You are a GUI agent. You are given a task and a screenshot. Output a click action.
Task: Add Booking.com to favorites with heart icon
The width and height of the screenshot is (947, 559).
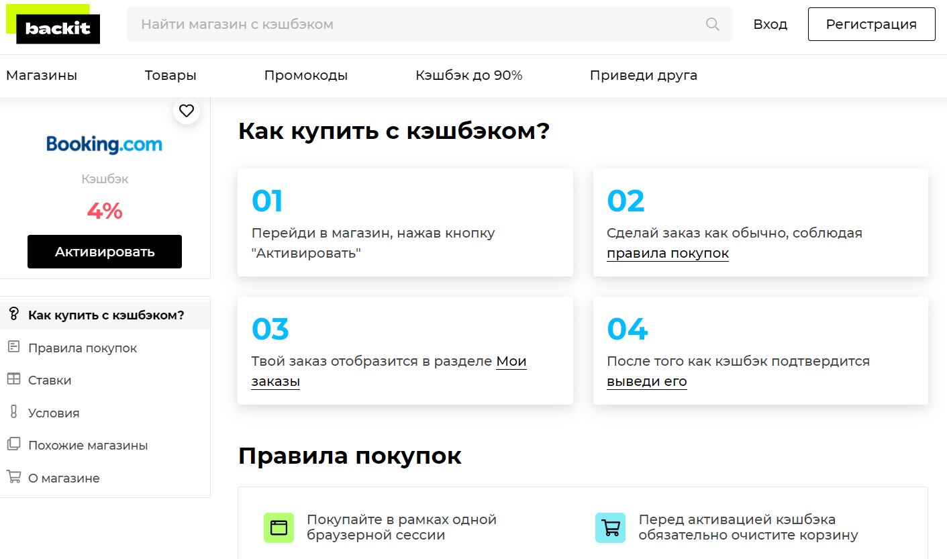pyautogui.click(x=187, y=111)
